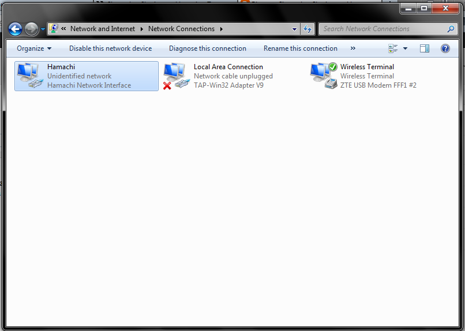The height and width of the screenshot is (331, 465).
Task: Show more toolbar commands chevron
Action: pos(352,48)
